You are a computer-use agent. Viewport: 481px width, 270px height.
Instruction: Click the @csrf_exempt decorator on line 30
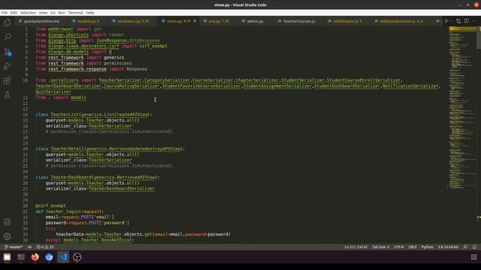(x=50, y=205)
